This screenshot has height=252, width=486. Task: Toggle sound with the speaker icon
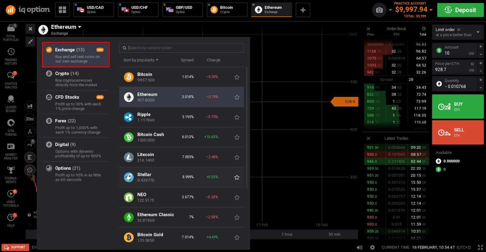360,247
